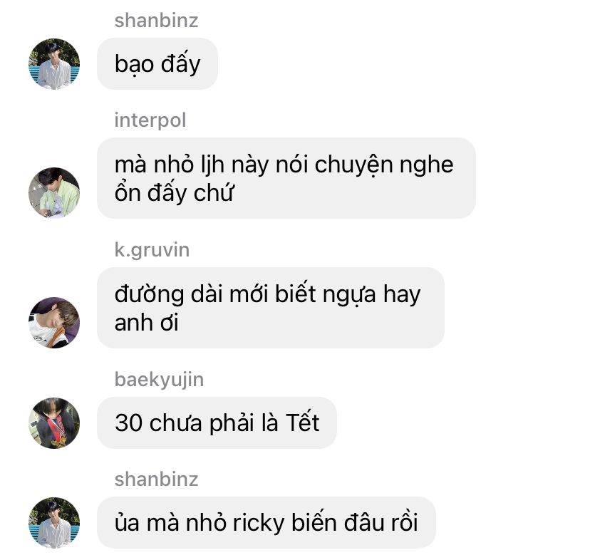590x560 pixels.
Task: Select the "30 chưa phải là Tết" bubble
Action: (x=217, y=422)
